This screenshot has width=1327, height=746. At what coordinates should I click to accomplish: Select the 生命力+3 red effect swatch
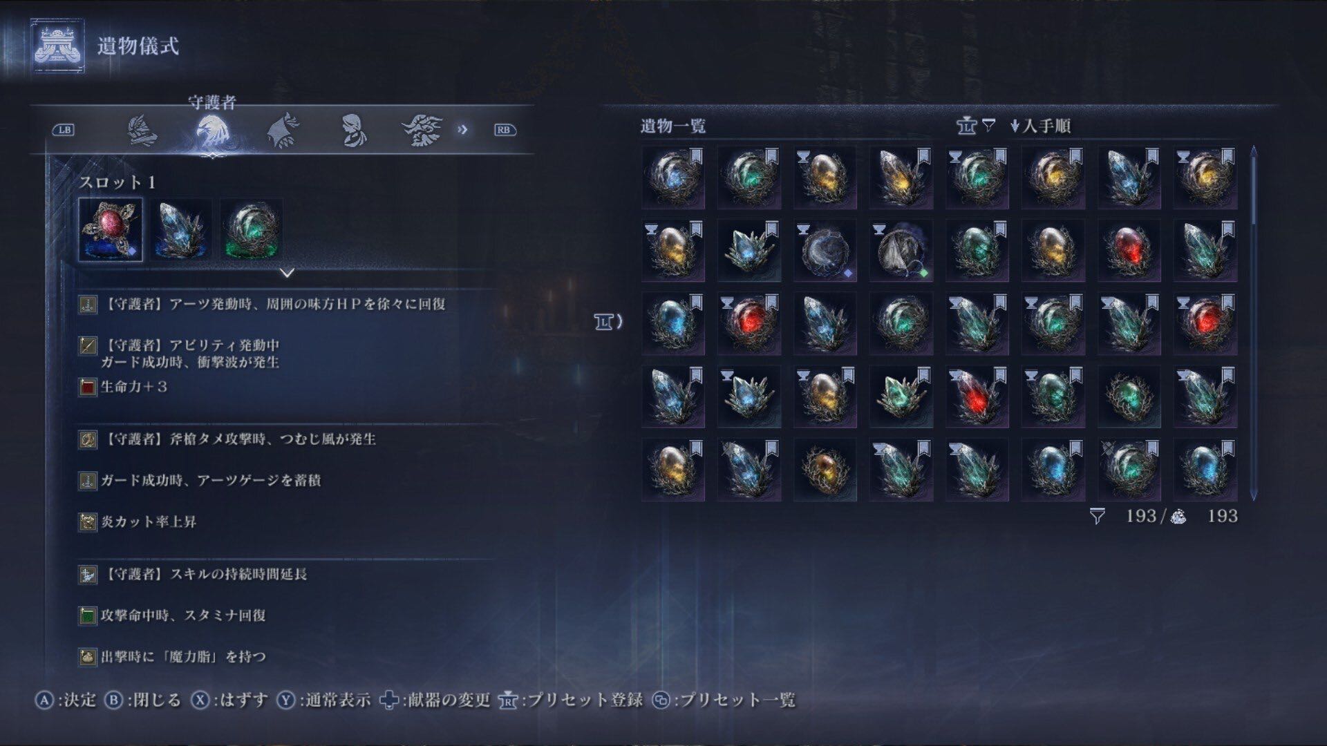pyautogui.click(x=87, y=387)
